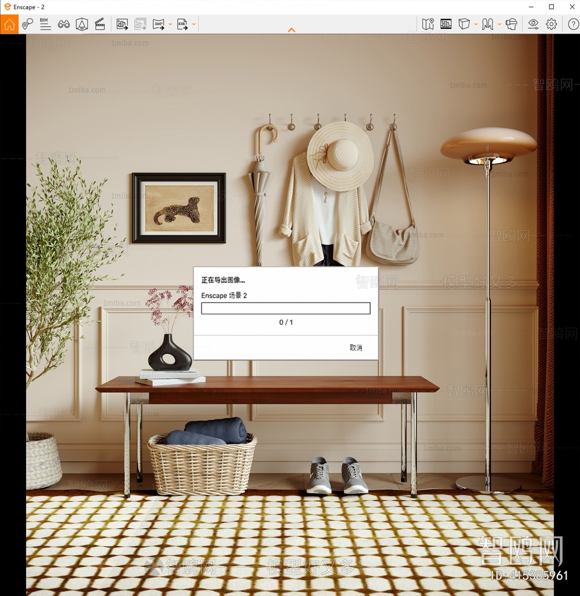Screen dimensions: 580x596
Task: Click the batch rendering export icon
Action: pos(140,24)
